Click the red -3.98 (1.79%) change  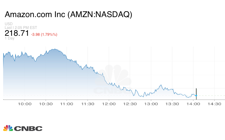(44, 34)
